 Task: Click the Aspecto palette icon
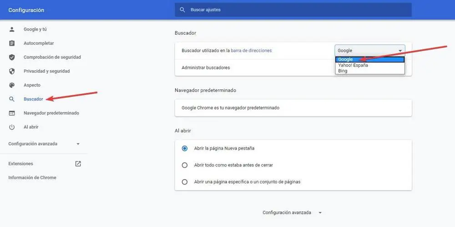pos(12,85)
